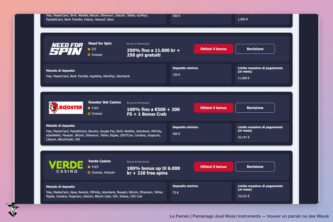Image resolution: width=333 pixels, height=222 pixels.
Task: Open the Revisione button for Rooster Bet Casino
Action: 255,108
